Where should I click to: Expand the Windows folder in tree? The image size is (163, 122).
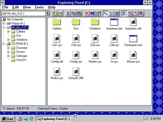pos(8,40)
